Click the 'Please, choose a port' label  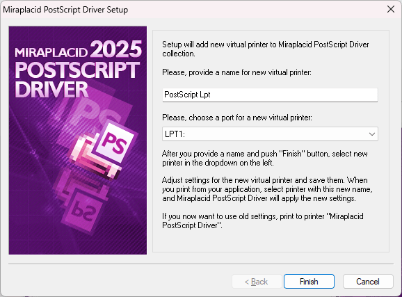(237, 118)
